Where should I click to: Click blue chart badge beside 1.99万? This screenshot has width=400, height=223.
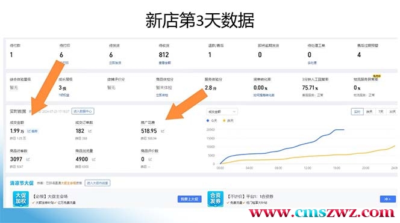click(x=33, y=131)
